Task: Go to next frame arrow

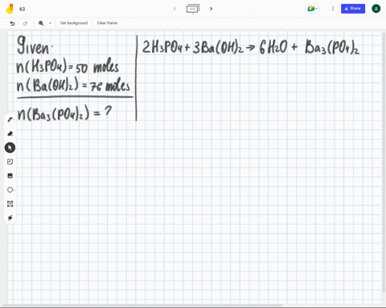Action: [x=211, y=9]
